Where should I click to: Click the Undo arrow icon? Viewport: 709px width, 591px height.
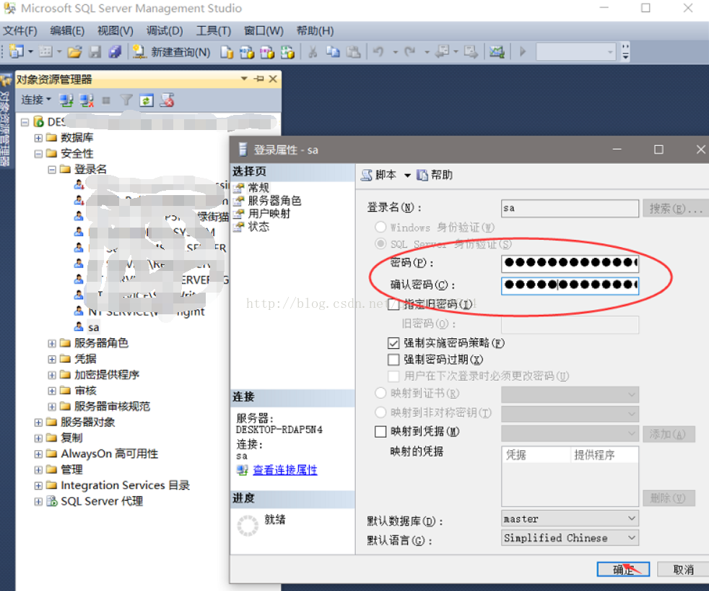click(378, 52)
